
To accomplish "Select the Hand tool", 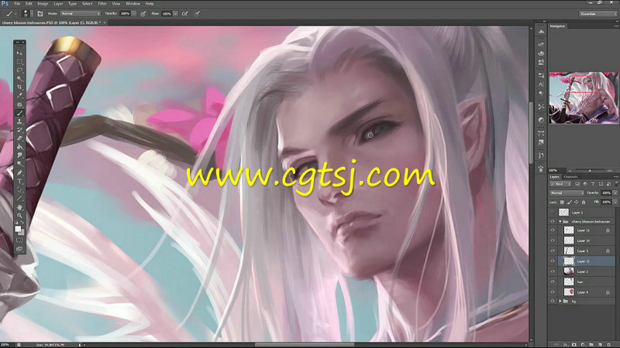I will 19,207.
